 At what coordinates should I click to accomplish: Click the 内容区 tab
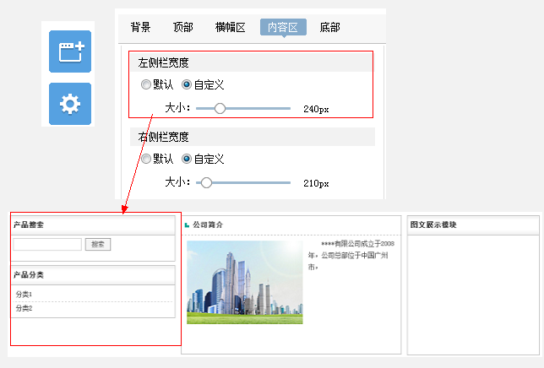283,27
